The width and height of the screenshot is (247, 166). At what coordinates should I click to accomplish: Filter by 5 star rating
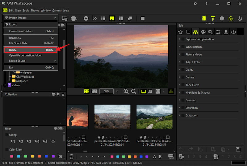[45, 141]
